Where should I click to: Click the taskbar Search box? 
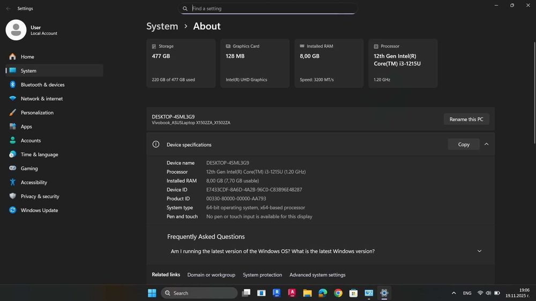199,293
